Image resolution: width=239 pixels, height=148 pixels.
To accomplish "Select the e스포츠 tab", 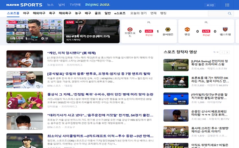I will pyautogui.click(x=120, y=13).
